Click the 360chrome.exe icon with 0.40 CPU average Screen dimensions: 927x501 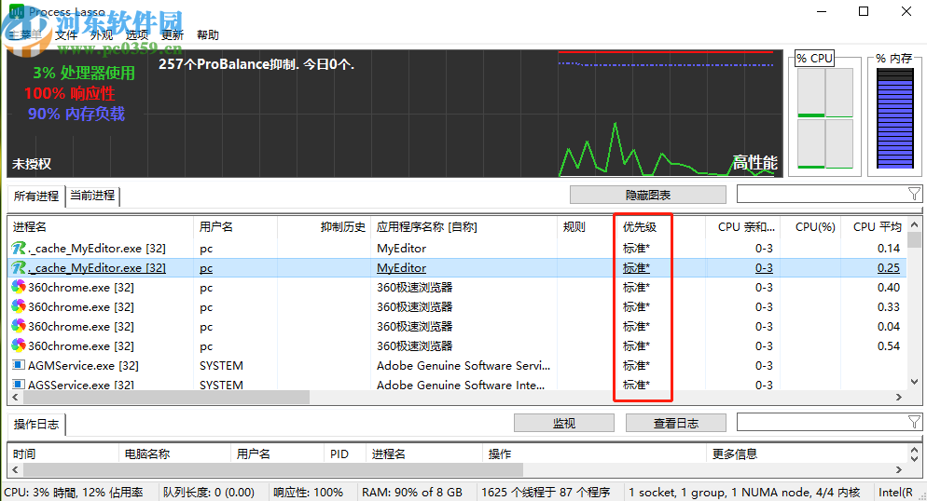tap(19, 288)
